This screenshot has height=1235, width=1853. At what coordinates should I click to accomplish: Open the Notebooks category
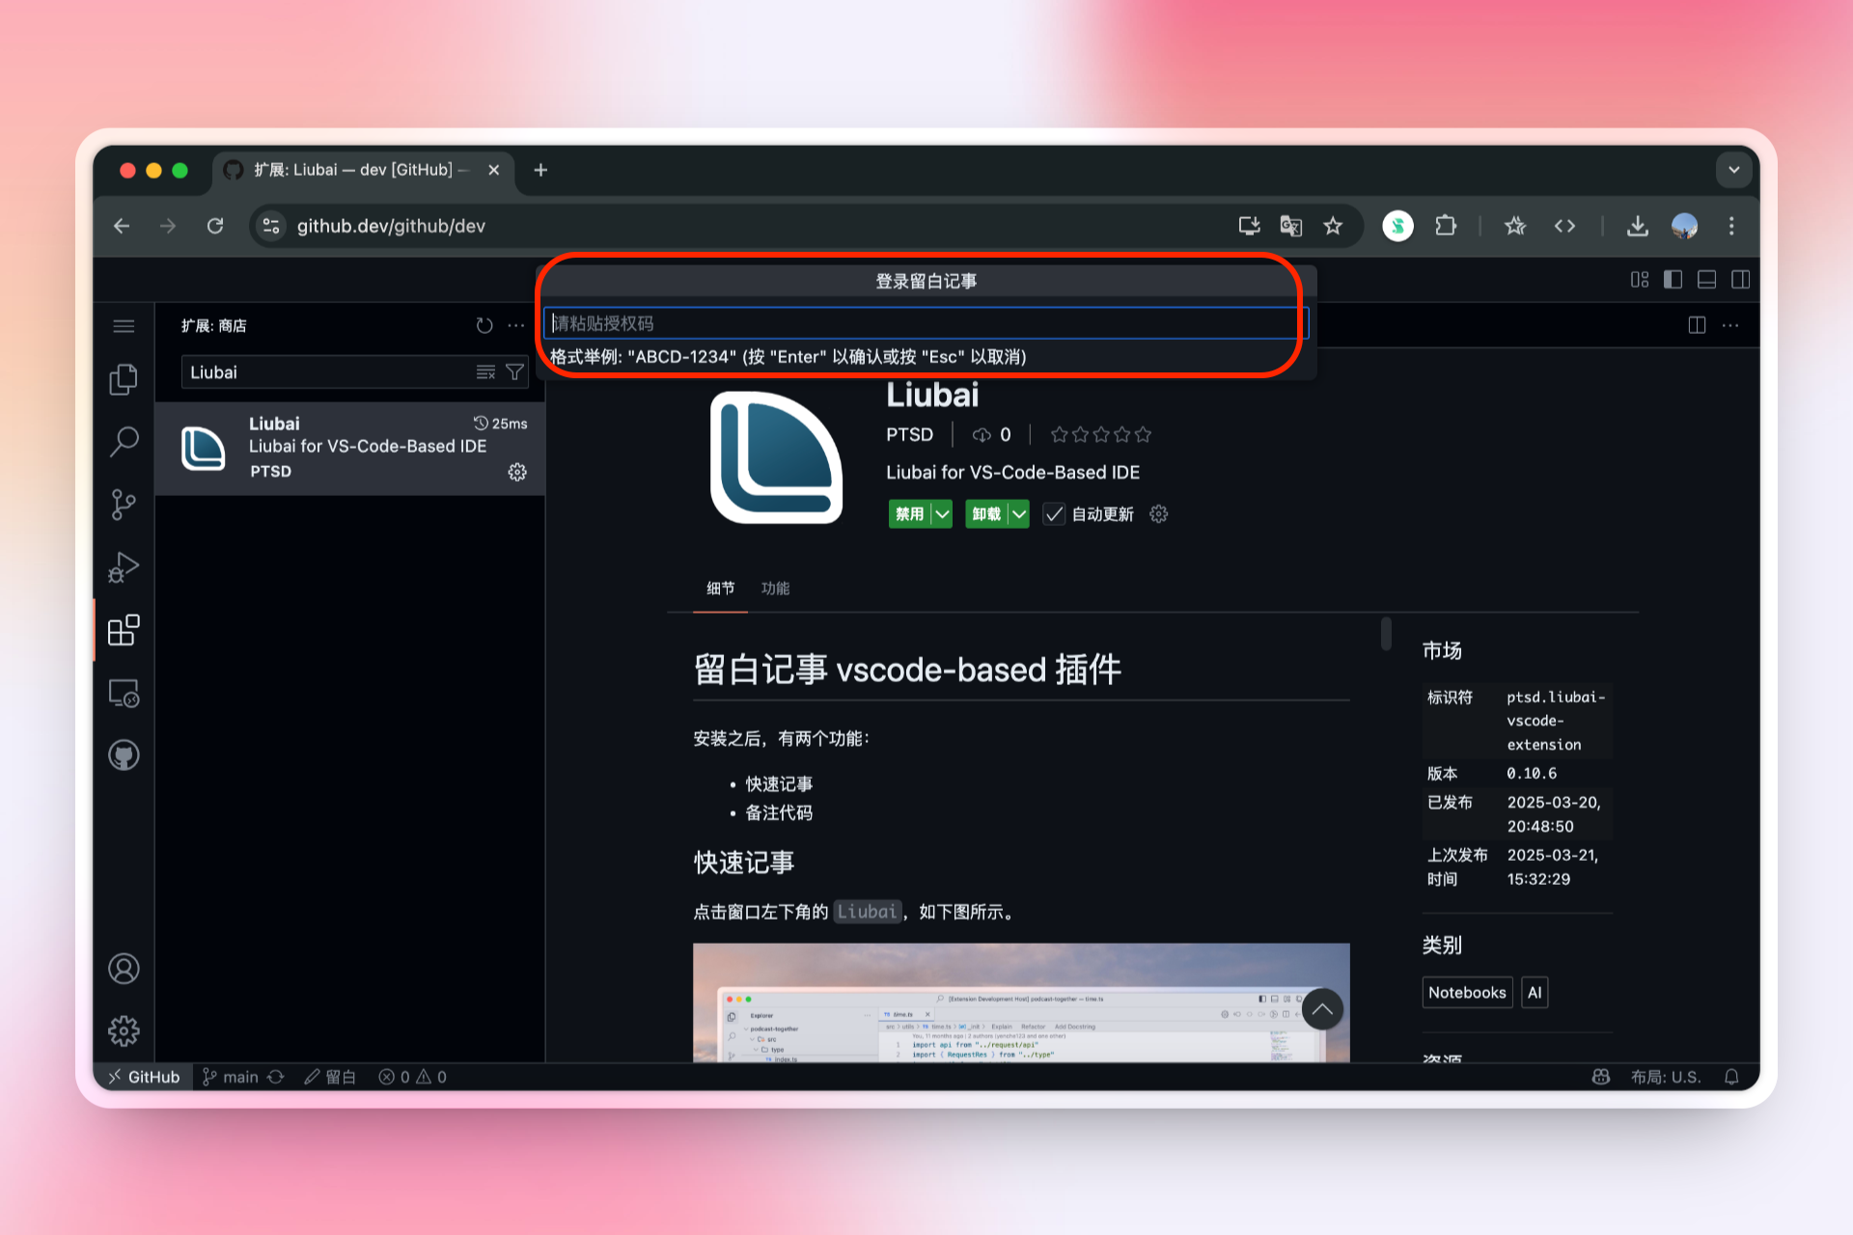[1467, 993]
